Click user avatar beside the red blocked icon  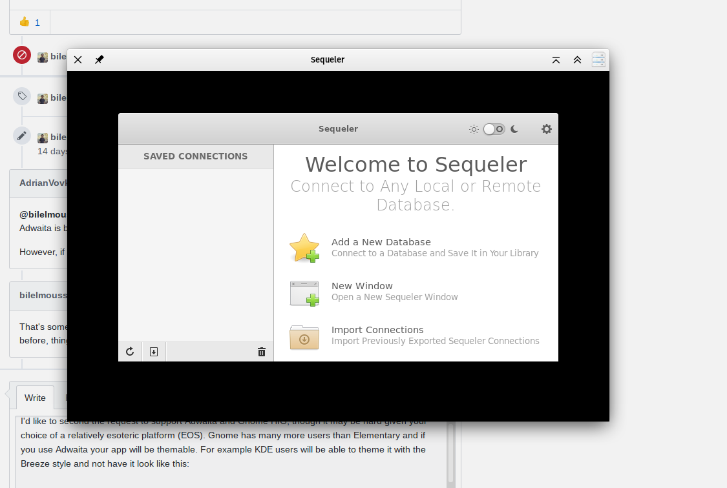[43, 57]
